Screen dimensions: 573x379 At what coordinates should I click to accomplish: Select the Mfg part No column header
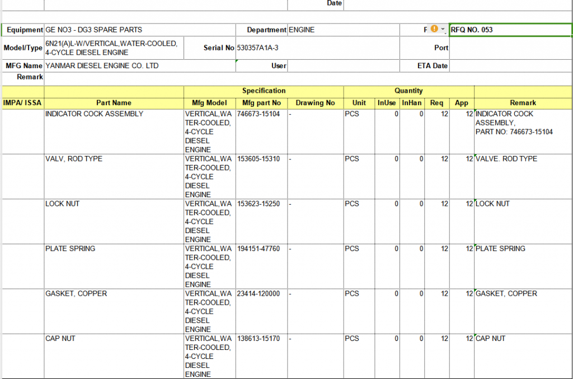pyautogui.click(x=261, y=103)
